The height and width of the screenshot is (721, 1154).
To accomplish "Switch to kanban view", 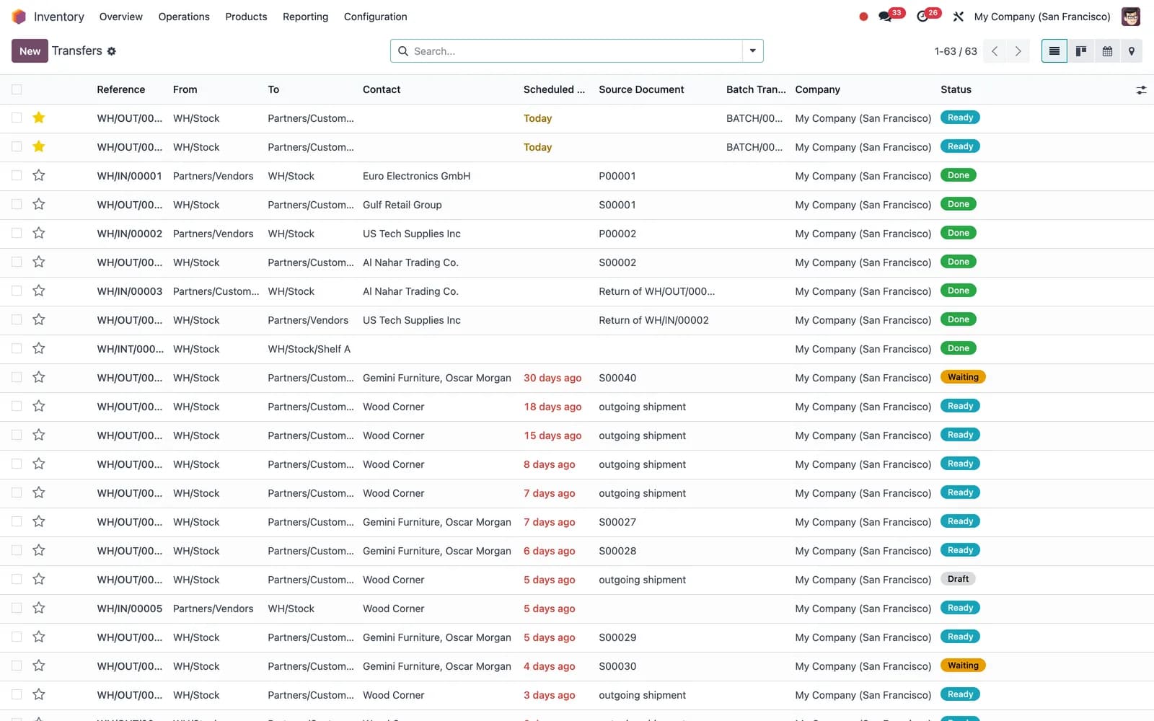I will coord(1080,51).
